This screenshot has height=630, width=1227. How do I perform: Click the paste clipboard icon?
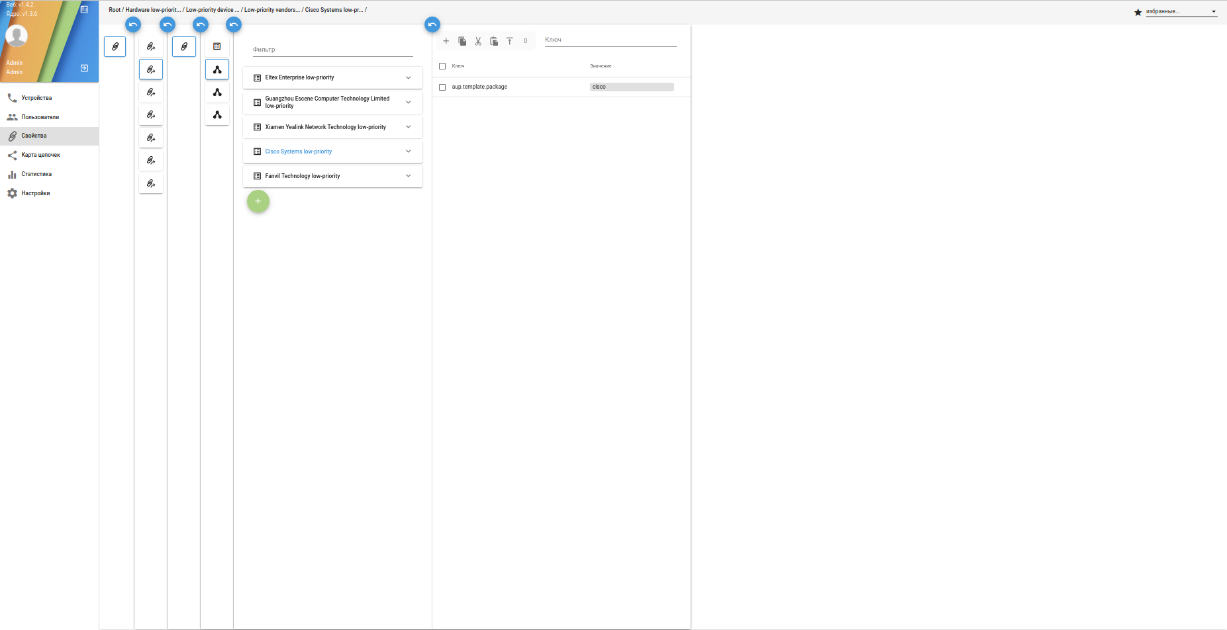tap(494, 41)
